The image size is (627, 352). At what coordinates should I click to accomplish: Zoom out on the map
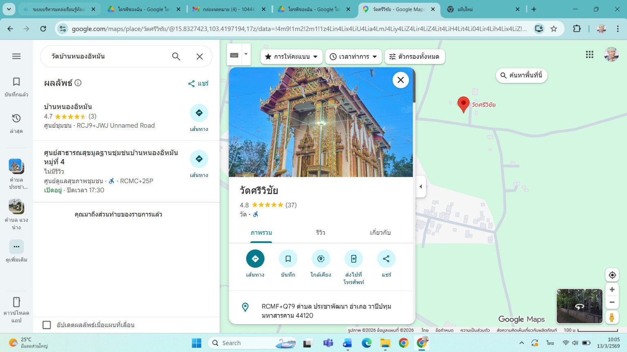point(612,302)
